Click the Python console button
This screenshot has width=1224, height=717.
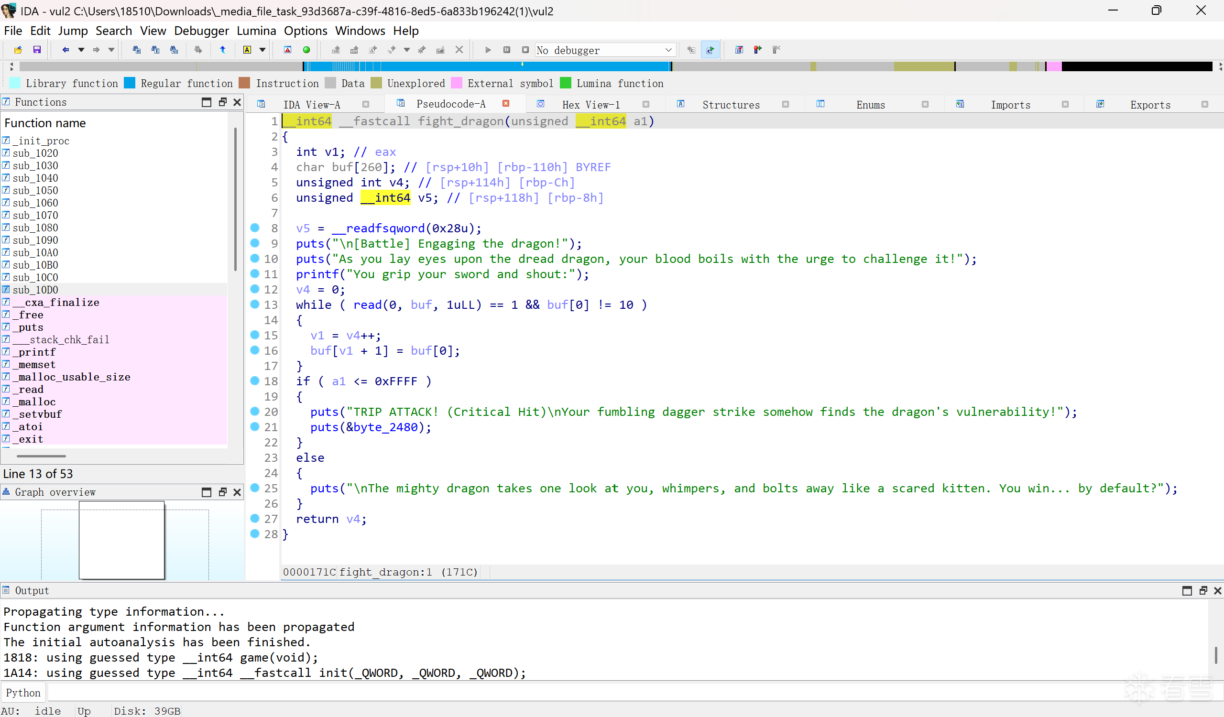23,693
